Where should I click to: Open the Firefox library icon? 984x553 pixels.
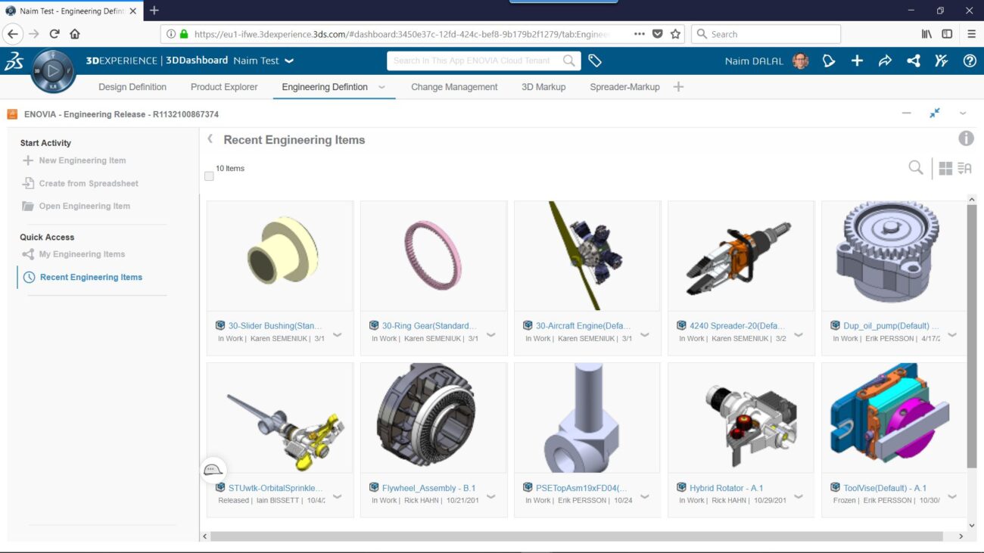coord(926,34)
